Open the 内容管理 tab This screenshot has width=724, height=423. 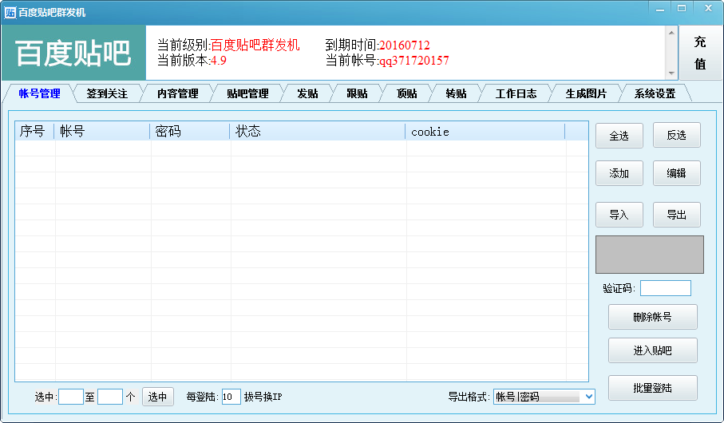[178, 93]
